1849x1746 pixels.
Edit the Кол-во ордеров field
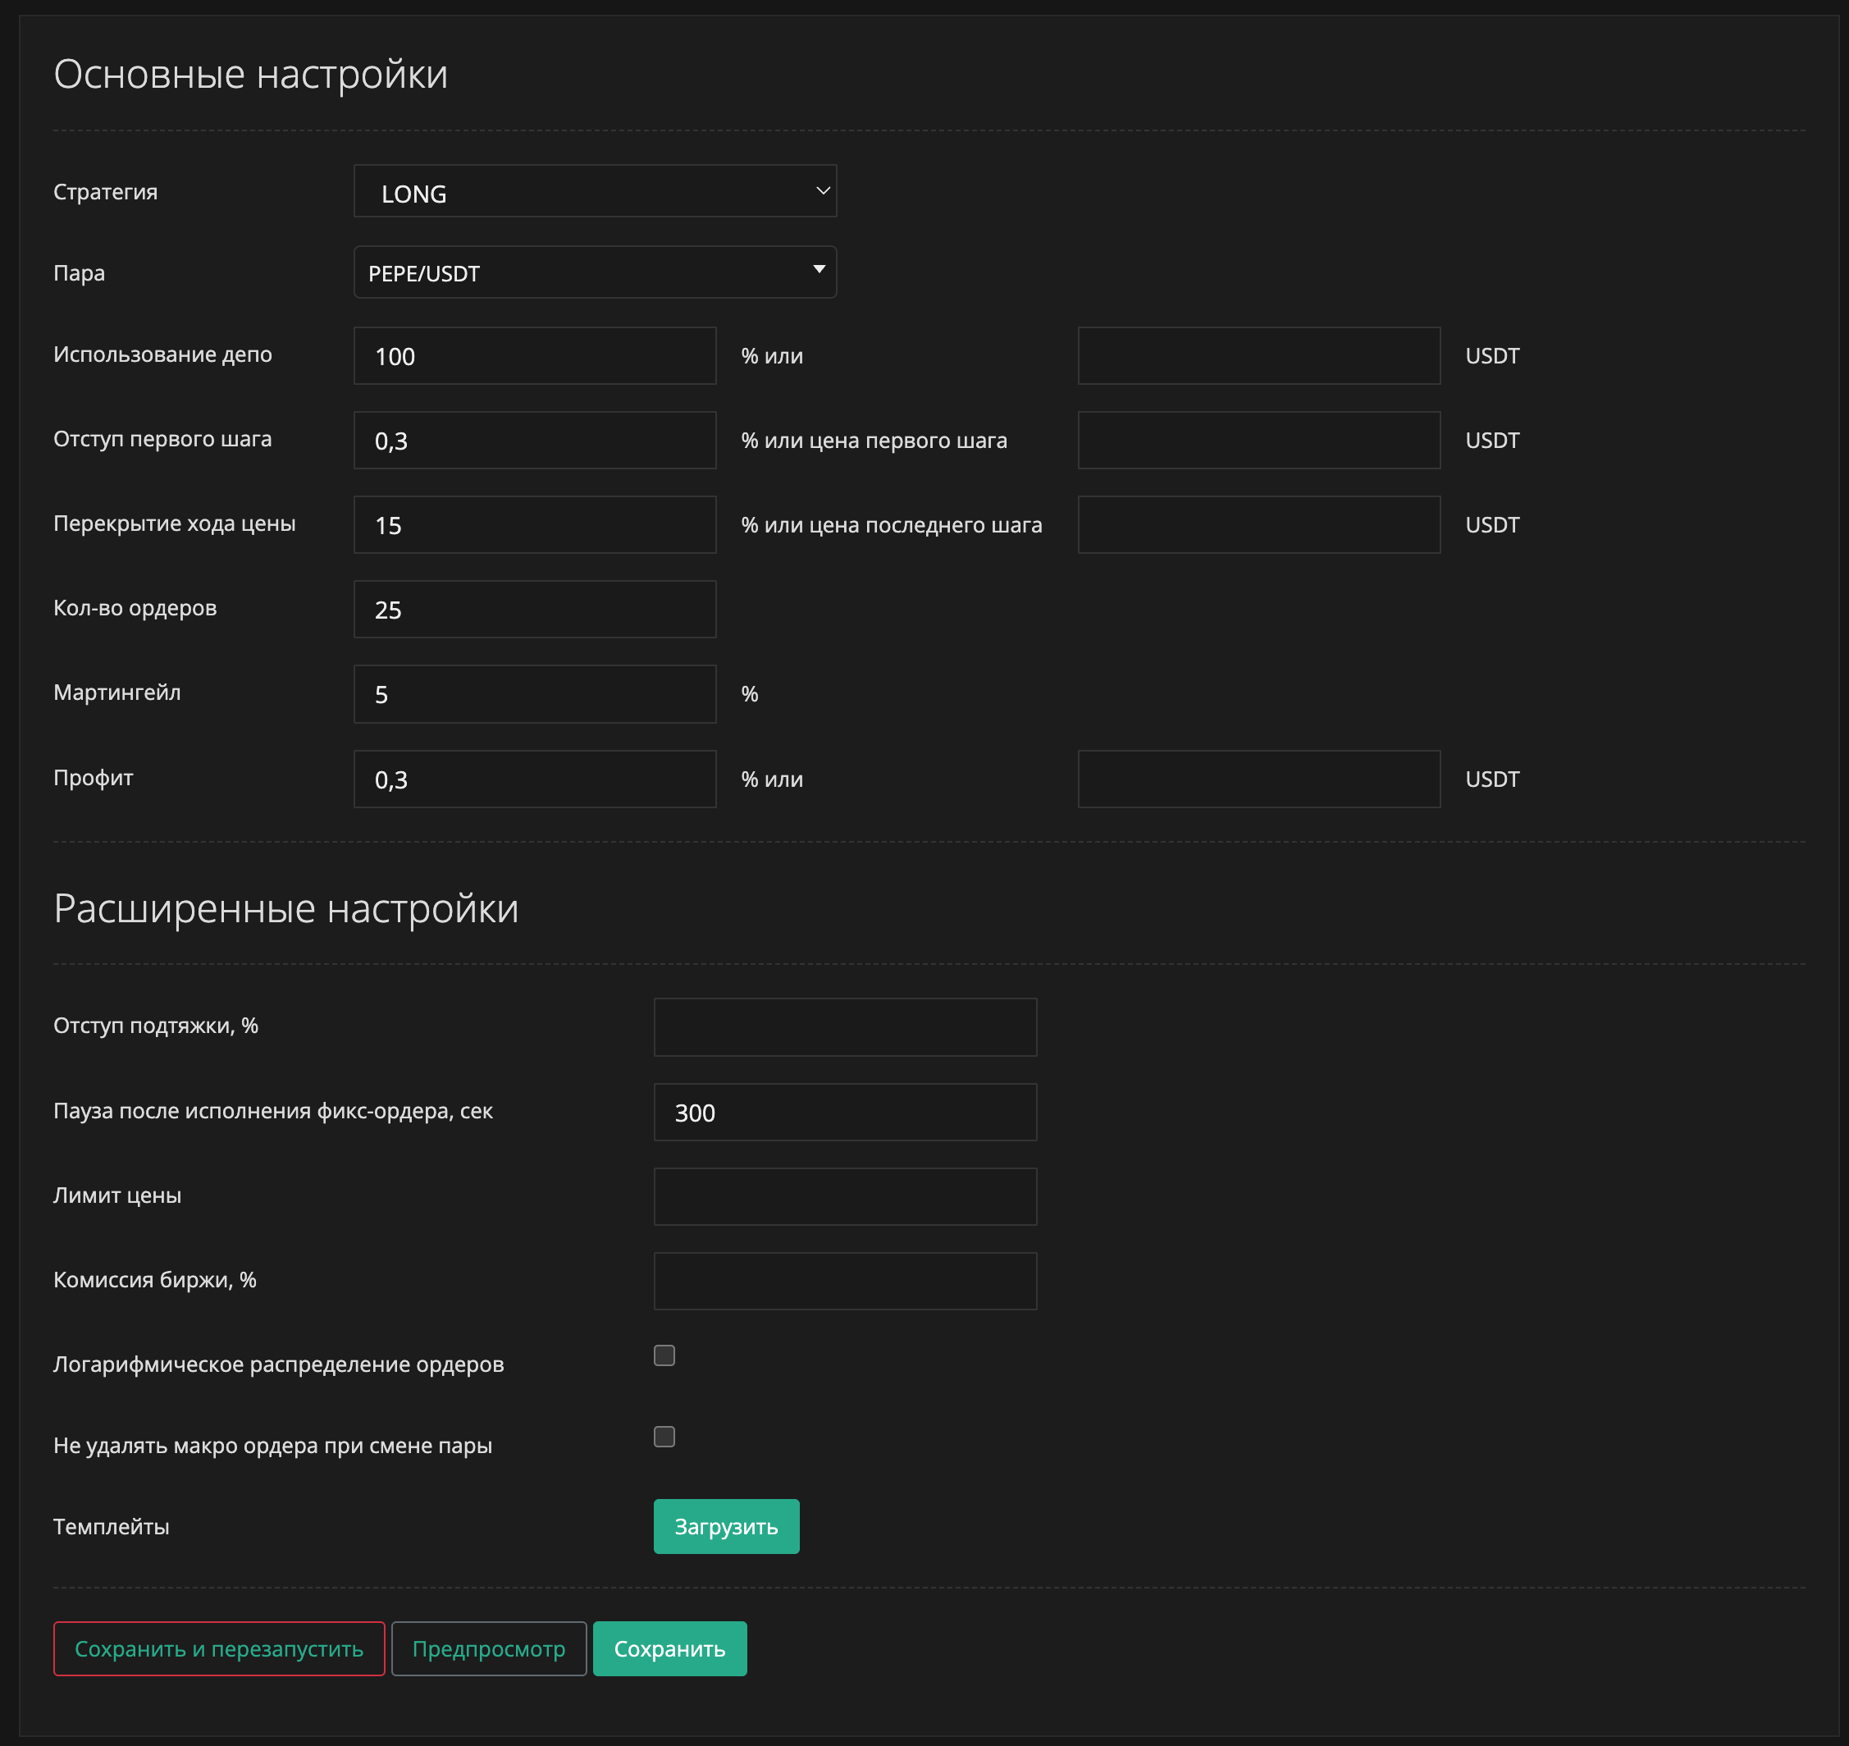pos(534,610)
